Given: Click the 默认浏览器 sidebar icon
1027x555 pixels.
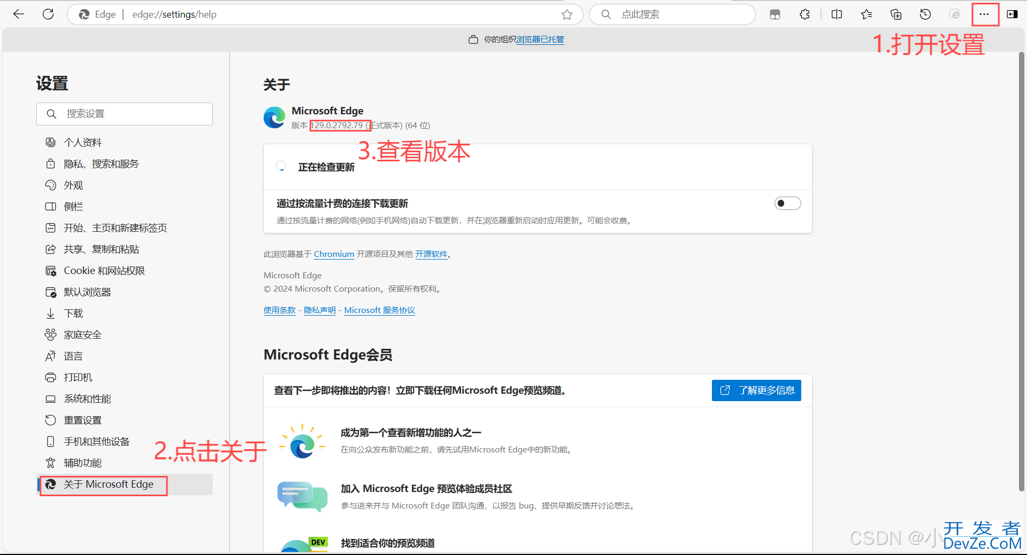Looking at the screenshot, I should (x=51, y=292).
